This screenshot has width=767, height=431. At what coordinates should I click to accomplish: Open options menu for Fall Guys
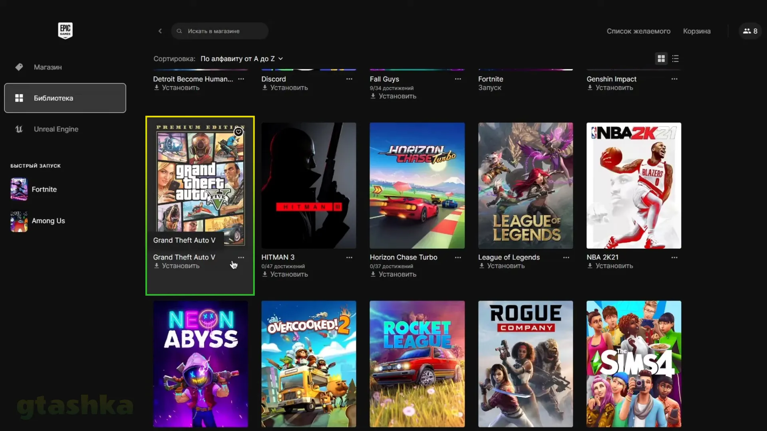coord(458,79)
